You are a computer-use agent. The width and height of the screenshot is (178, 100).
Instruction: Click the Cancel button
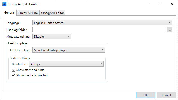166,95
